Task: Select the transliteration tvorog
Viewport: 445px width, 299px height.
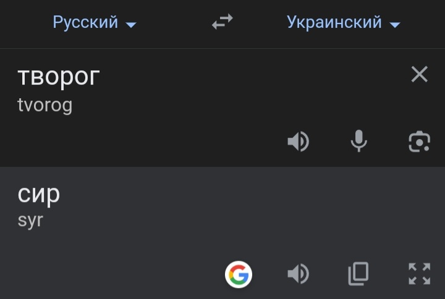Action: pyautogui.click(x=45, y=105)
